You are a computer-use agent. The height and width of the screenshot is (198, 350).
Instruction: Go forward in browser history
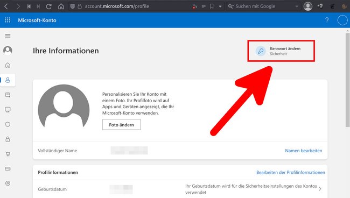pyautogui.click(x=18, y=6)
